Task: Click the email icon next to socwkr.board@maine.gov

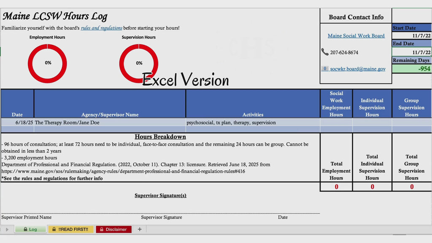Action: (325, 69)
